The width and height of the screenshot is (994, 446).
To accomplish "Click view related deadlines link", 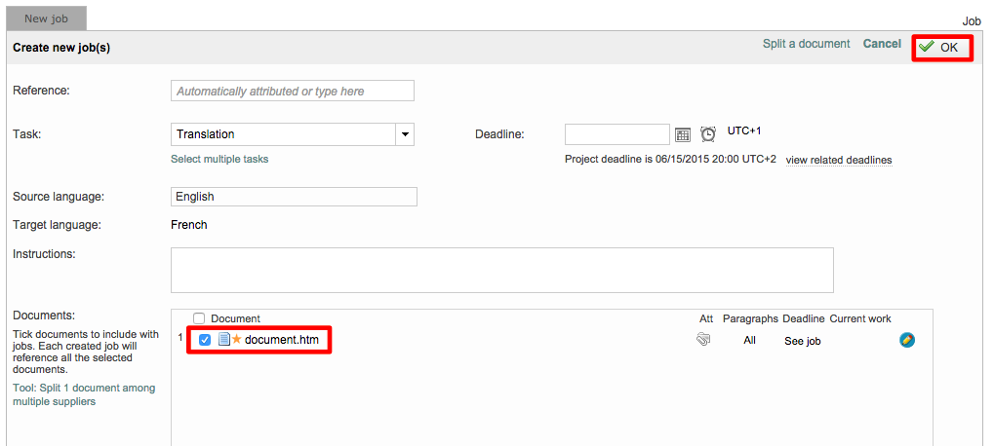I will (x=838, y=160).
